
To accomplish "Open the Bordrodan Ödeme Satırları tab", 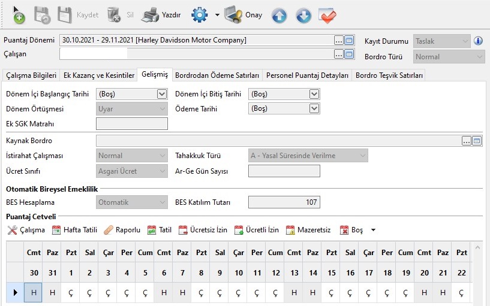I will [x=217, y=75].
